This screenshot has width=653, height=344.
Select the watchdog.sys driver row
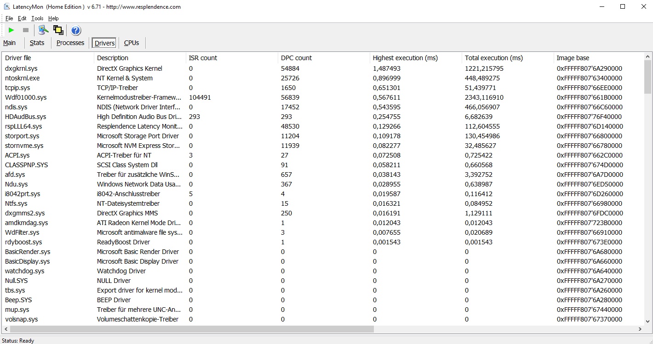pos(323,271)
